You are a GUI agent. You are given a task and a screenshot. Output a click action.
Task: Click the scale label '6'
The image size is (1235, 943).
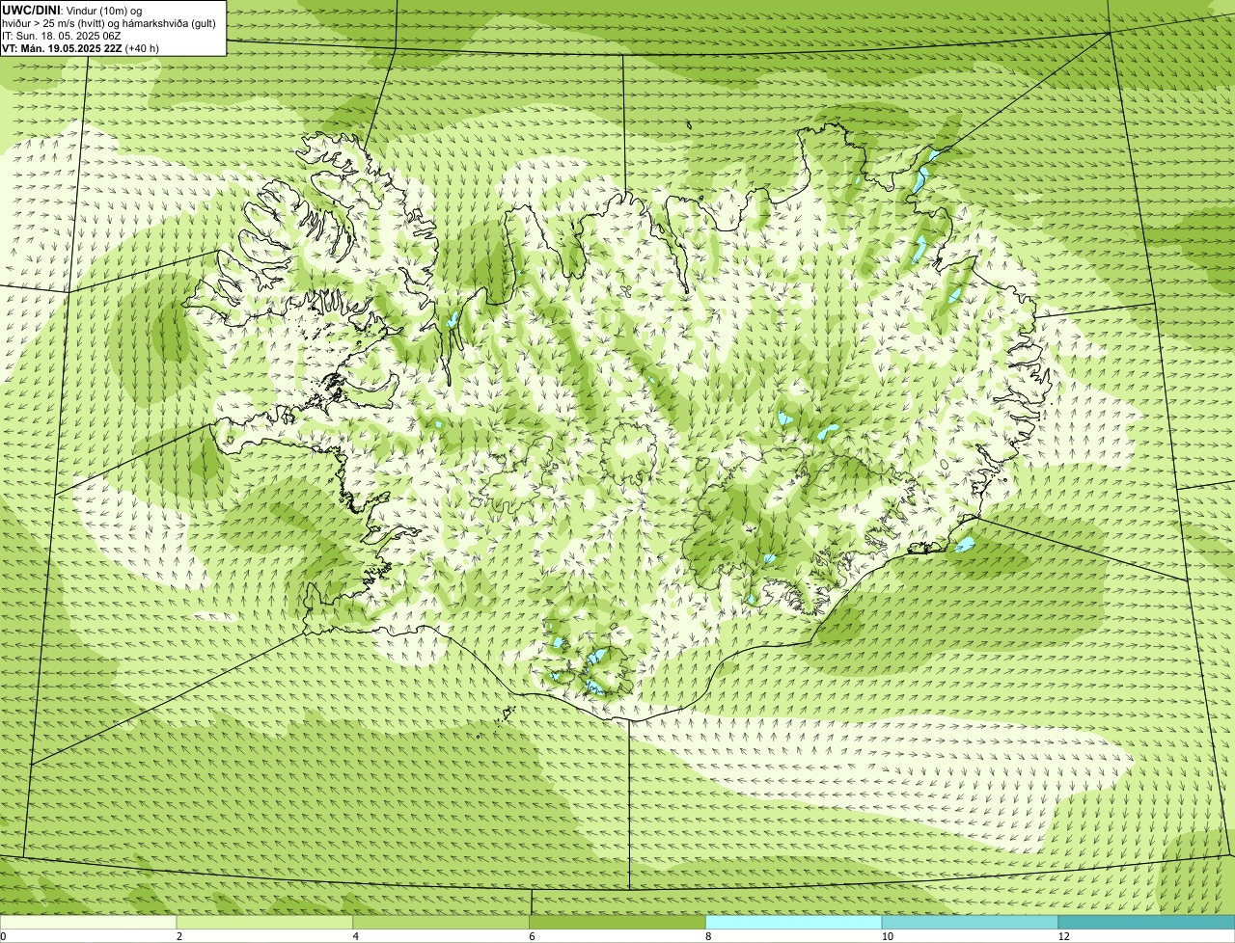532,936
